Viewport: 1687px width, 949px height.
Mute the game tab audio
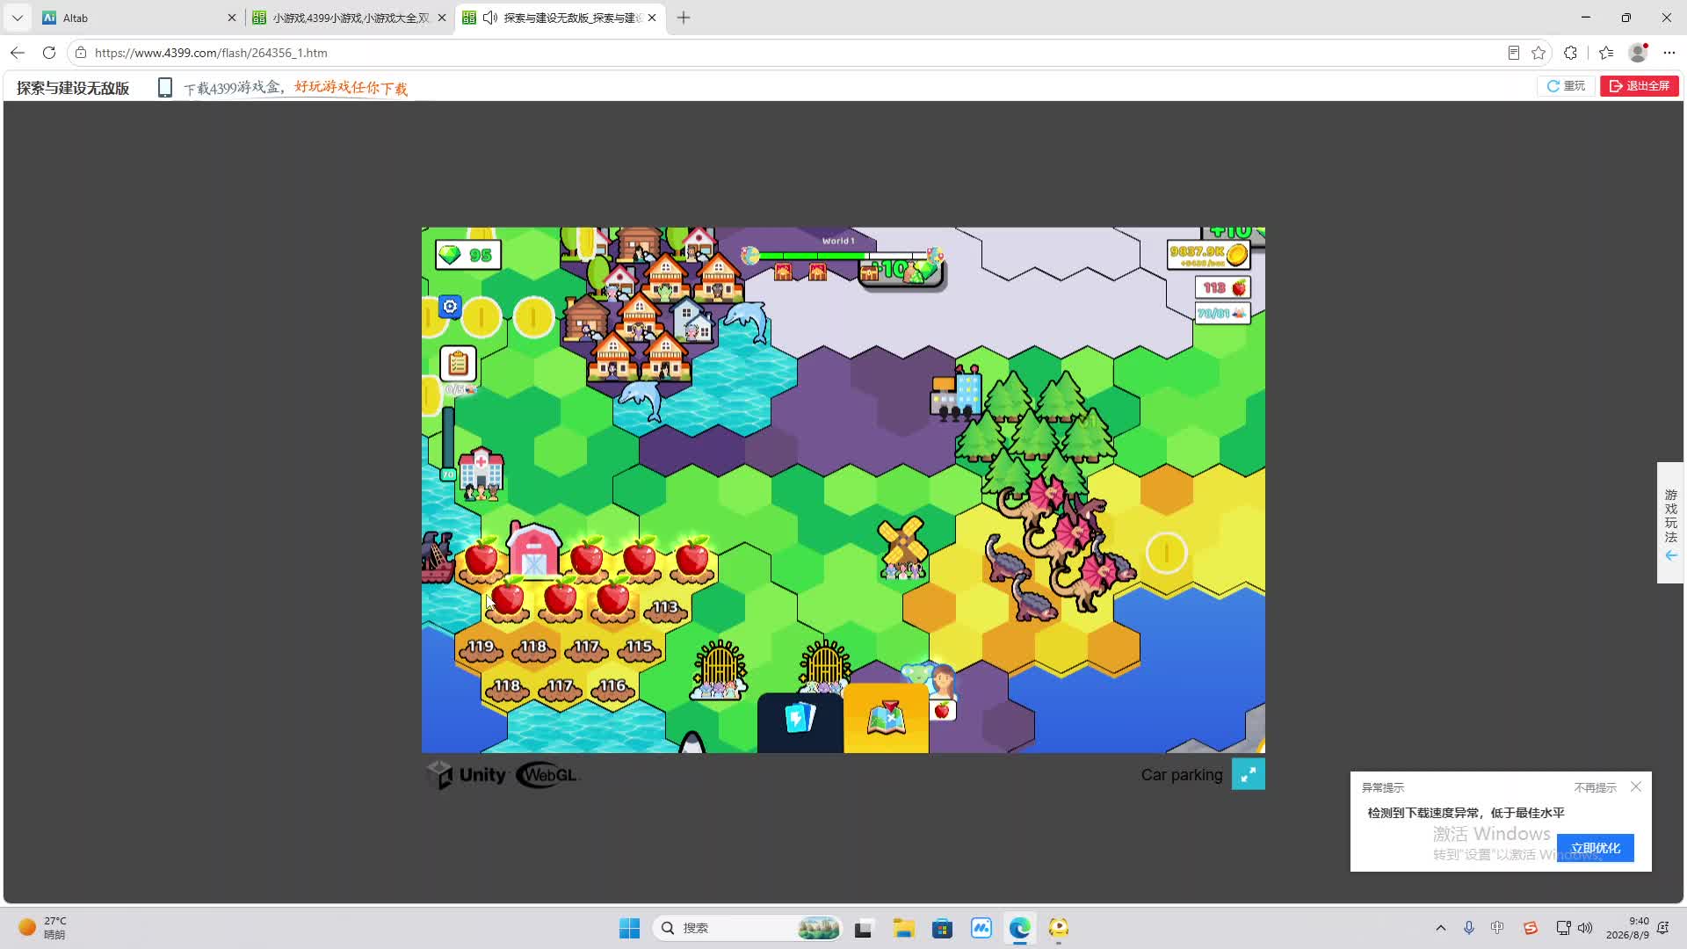click(490, 18)
